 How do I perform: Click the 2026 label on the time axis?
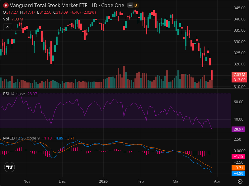coord(103,181)
